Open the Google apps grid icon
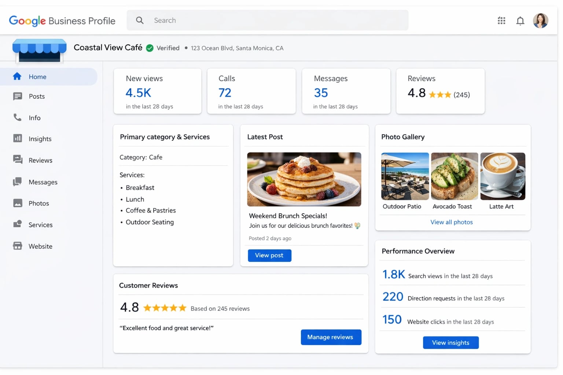 [501, 21]
